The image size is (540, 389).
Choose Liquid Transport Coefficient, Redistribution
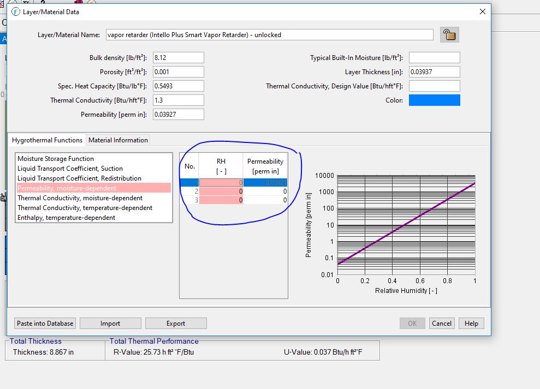[79, 178]
